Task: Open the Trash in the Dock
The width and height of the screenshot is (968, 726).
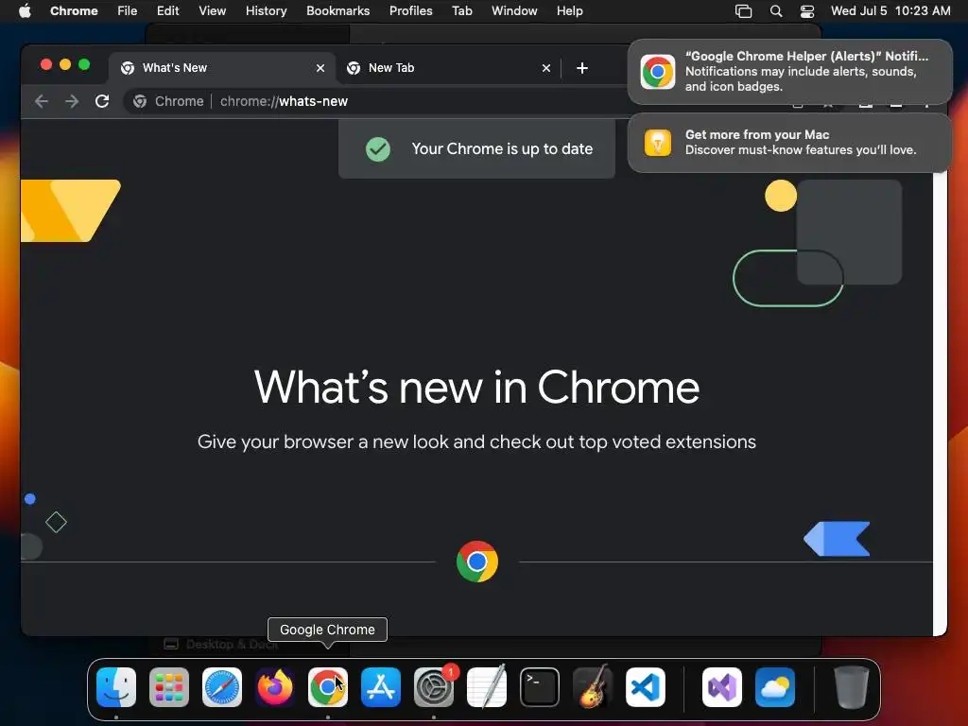Action: tap(852, 687)
